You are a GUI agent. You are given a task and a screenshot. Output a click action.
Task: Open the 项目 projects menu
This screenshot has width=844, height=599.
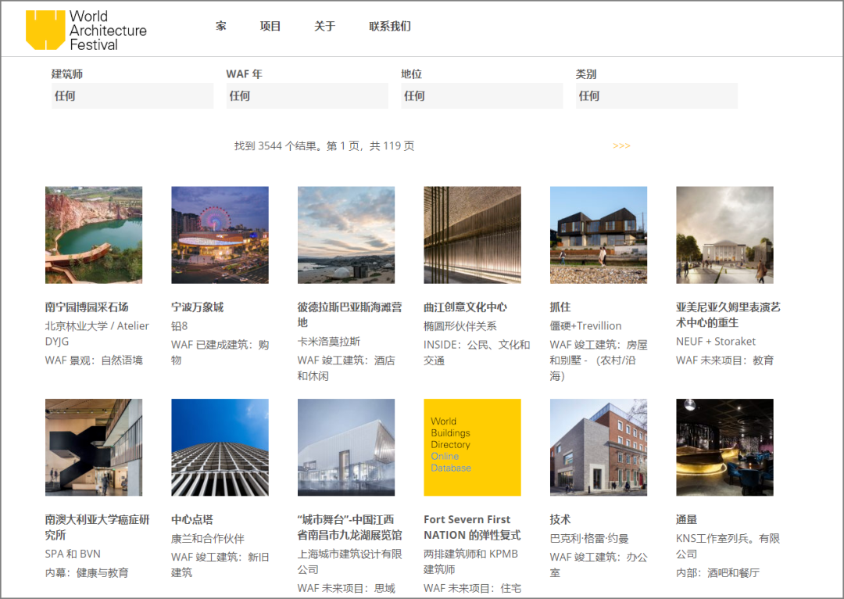coord(270,26)
